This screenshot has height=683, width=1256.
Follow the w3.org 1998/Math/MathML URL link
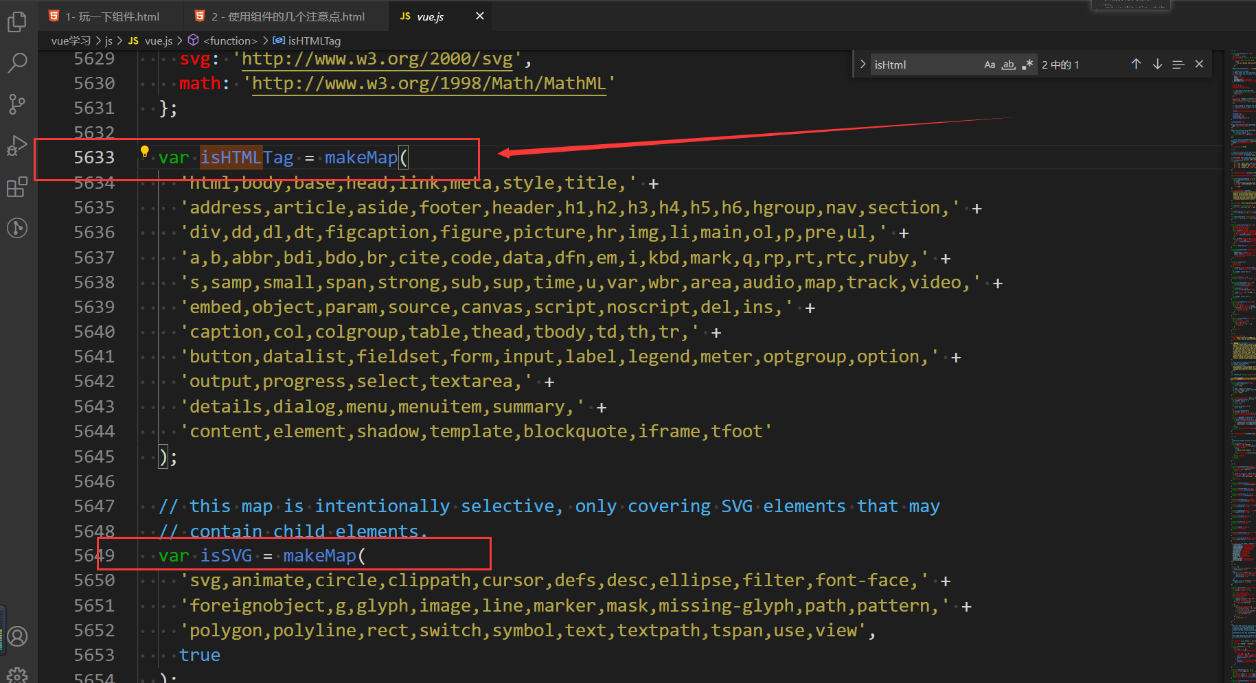(x=429, y=84)
